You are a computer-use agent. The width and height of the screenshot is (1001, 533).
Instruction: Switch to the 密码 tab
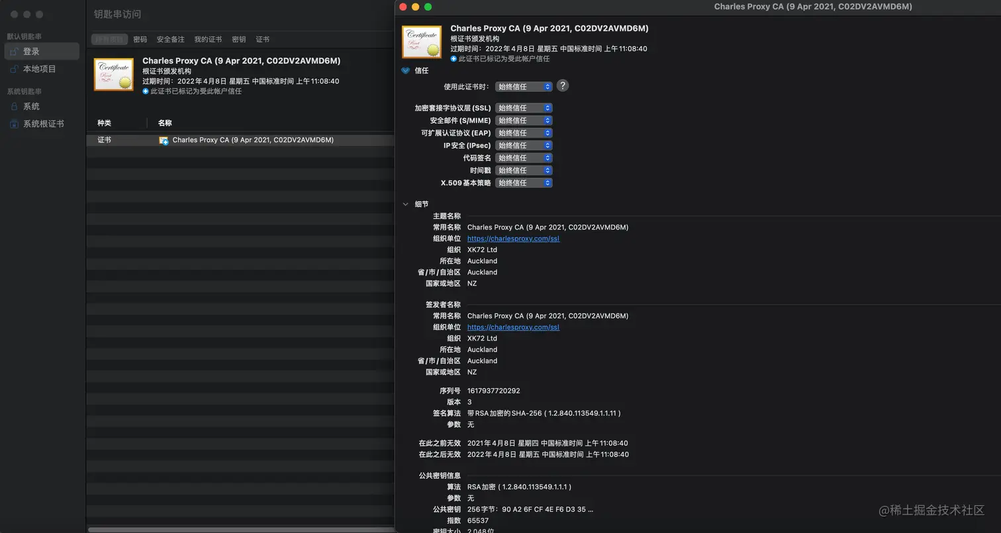tap(140, 39)
